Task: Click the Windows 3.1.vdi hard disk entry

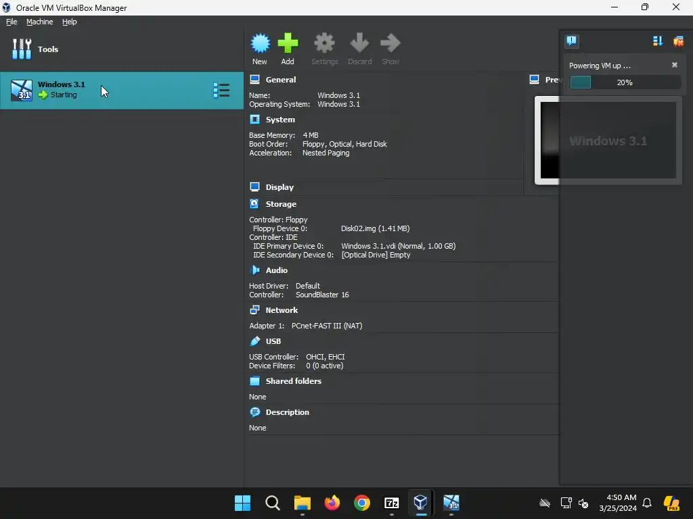Action: click(398, 246)
